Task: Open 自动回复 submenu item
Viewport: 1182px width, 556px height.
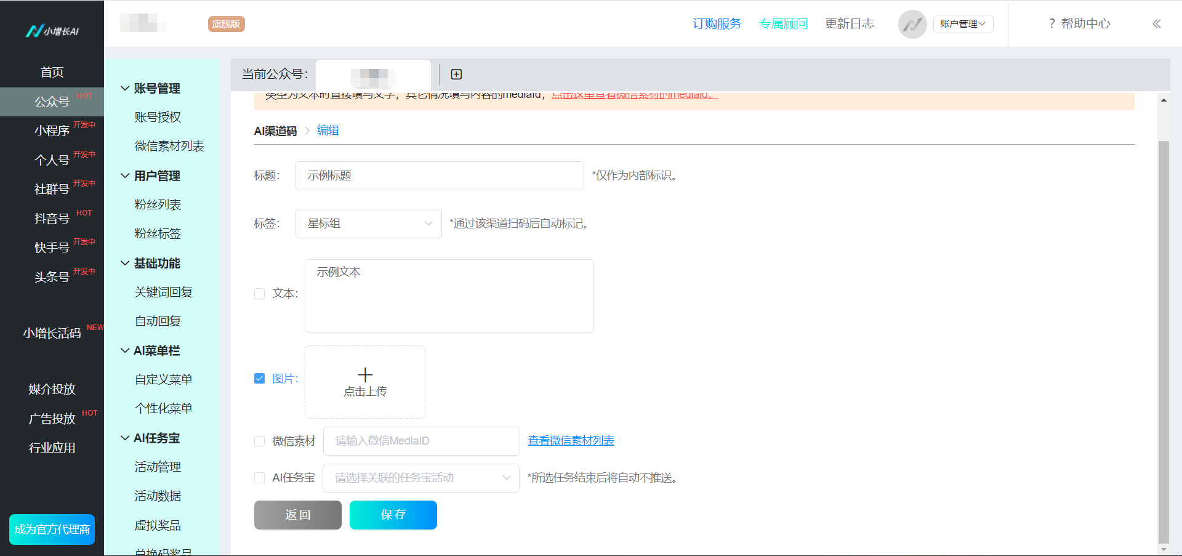Action: click(158, 321)
